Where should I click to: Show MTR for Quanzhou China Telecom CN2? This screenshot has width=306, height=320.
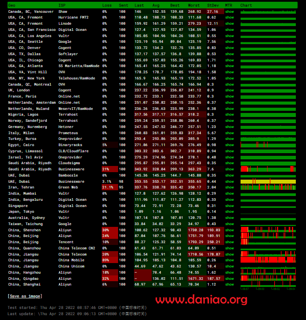(x=229, y=248)
